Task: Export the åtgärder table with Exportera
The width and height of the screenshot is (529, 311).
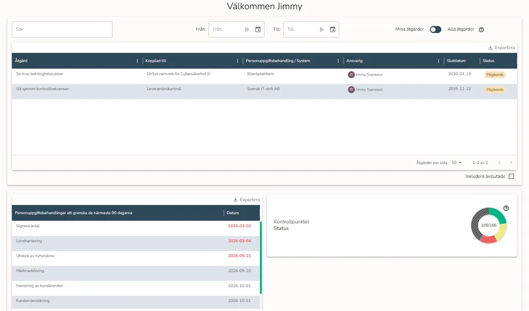Action: pyautogui.click(x=501, y=47)
